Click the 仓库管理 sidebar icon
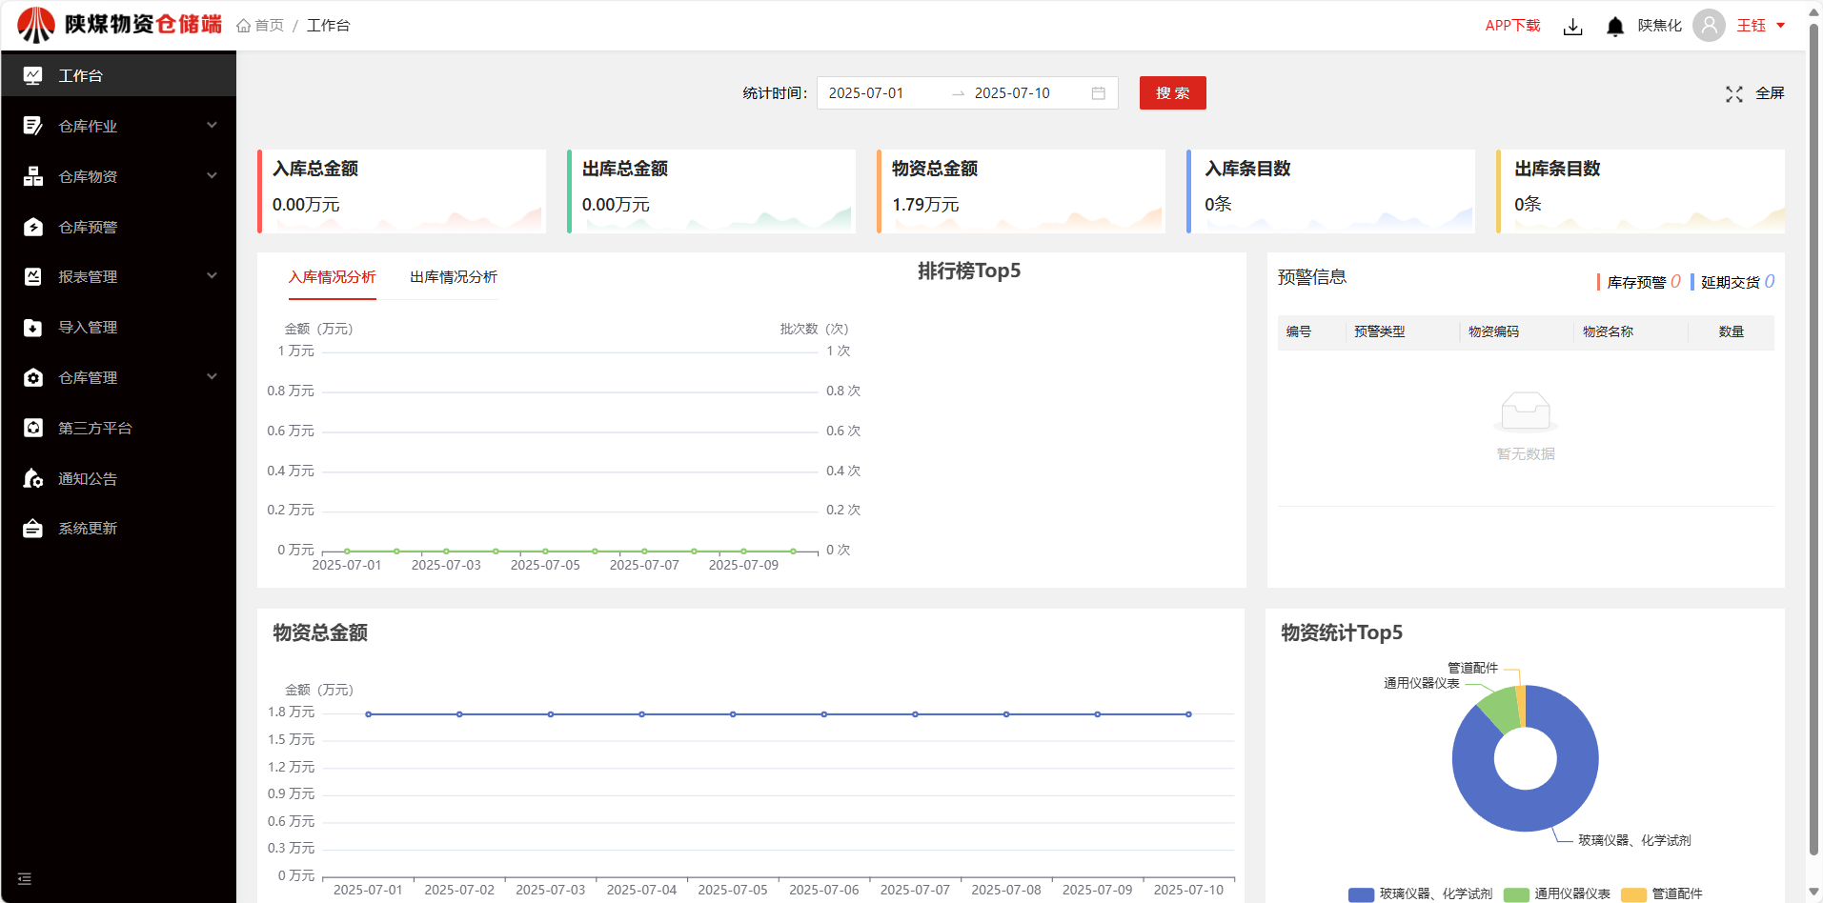 tap(32, 377)
